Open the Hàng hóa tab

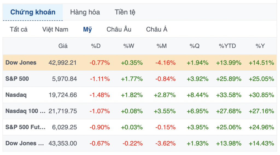click(x=85, y=12)
